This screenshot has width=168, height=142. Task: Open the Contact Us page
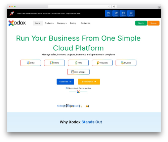tap(85, 23)
